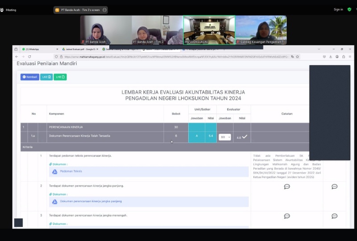Click the browser back arrow
This screenshot has height=241, width=357.
[x=17, y=57]
